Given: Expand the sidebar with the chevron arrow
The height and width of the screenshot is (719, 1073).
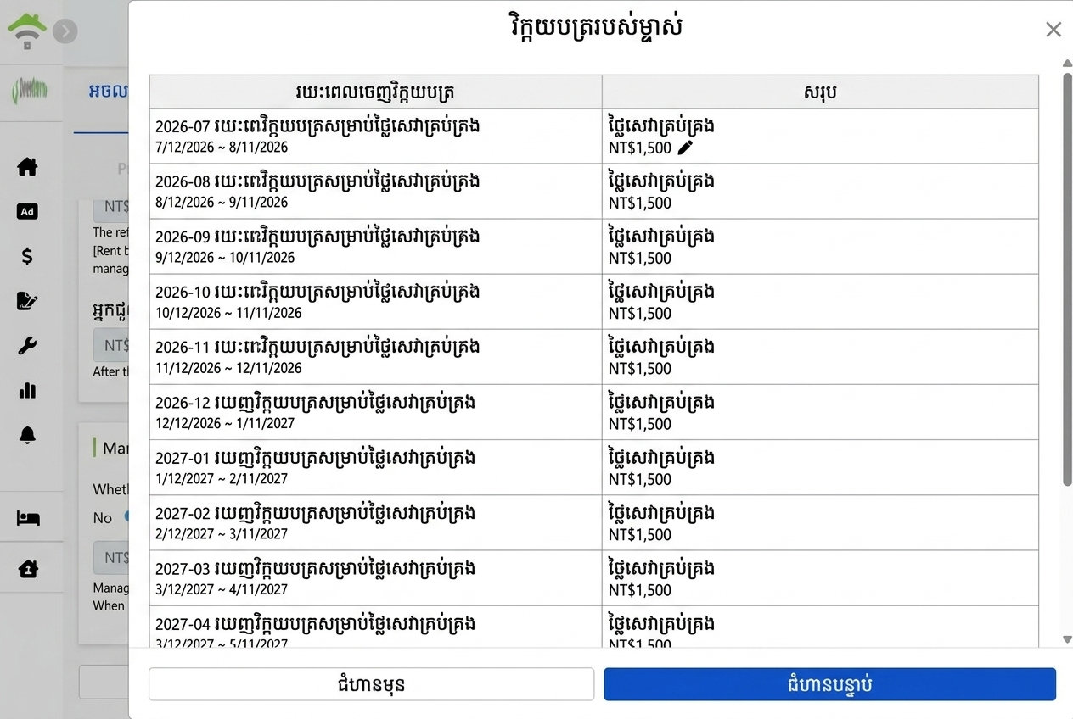Looking at the screenshot, I should click(x=65, y=31).
